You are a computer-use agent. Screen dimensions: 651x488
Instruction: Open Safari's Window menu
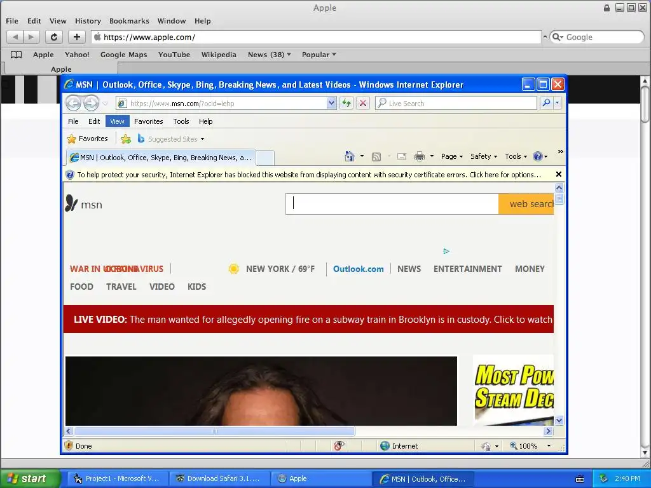click(x=172, y=21)
